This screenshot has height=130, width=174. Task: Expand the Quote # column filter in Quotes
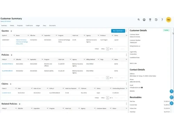click(x=14, y=35)
